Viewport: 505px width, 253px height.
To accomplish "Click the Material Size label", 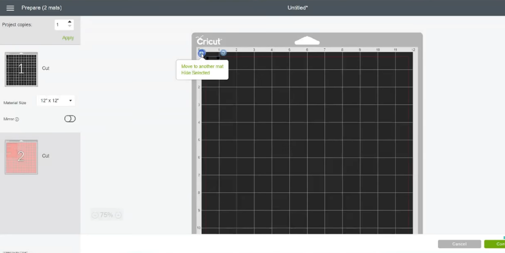I will pyautogui.click(x=15, y=103).
